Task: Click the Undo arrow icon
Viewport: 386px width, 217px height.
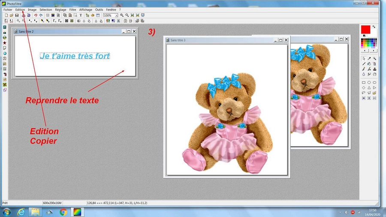Action: [x=36, y=15]
